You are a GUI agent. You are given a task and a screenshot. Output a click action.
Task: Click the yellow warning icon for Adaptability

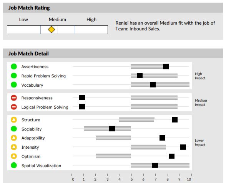point(14,138)
